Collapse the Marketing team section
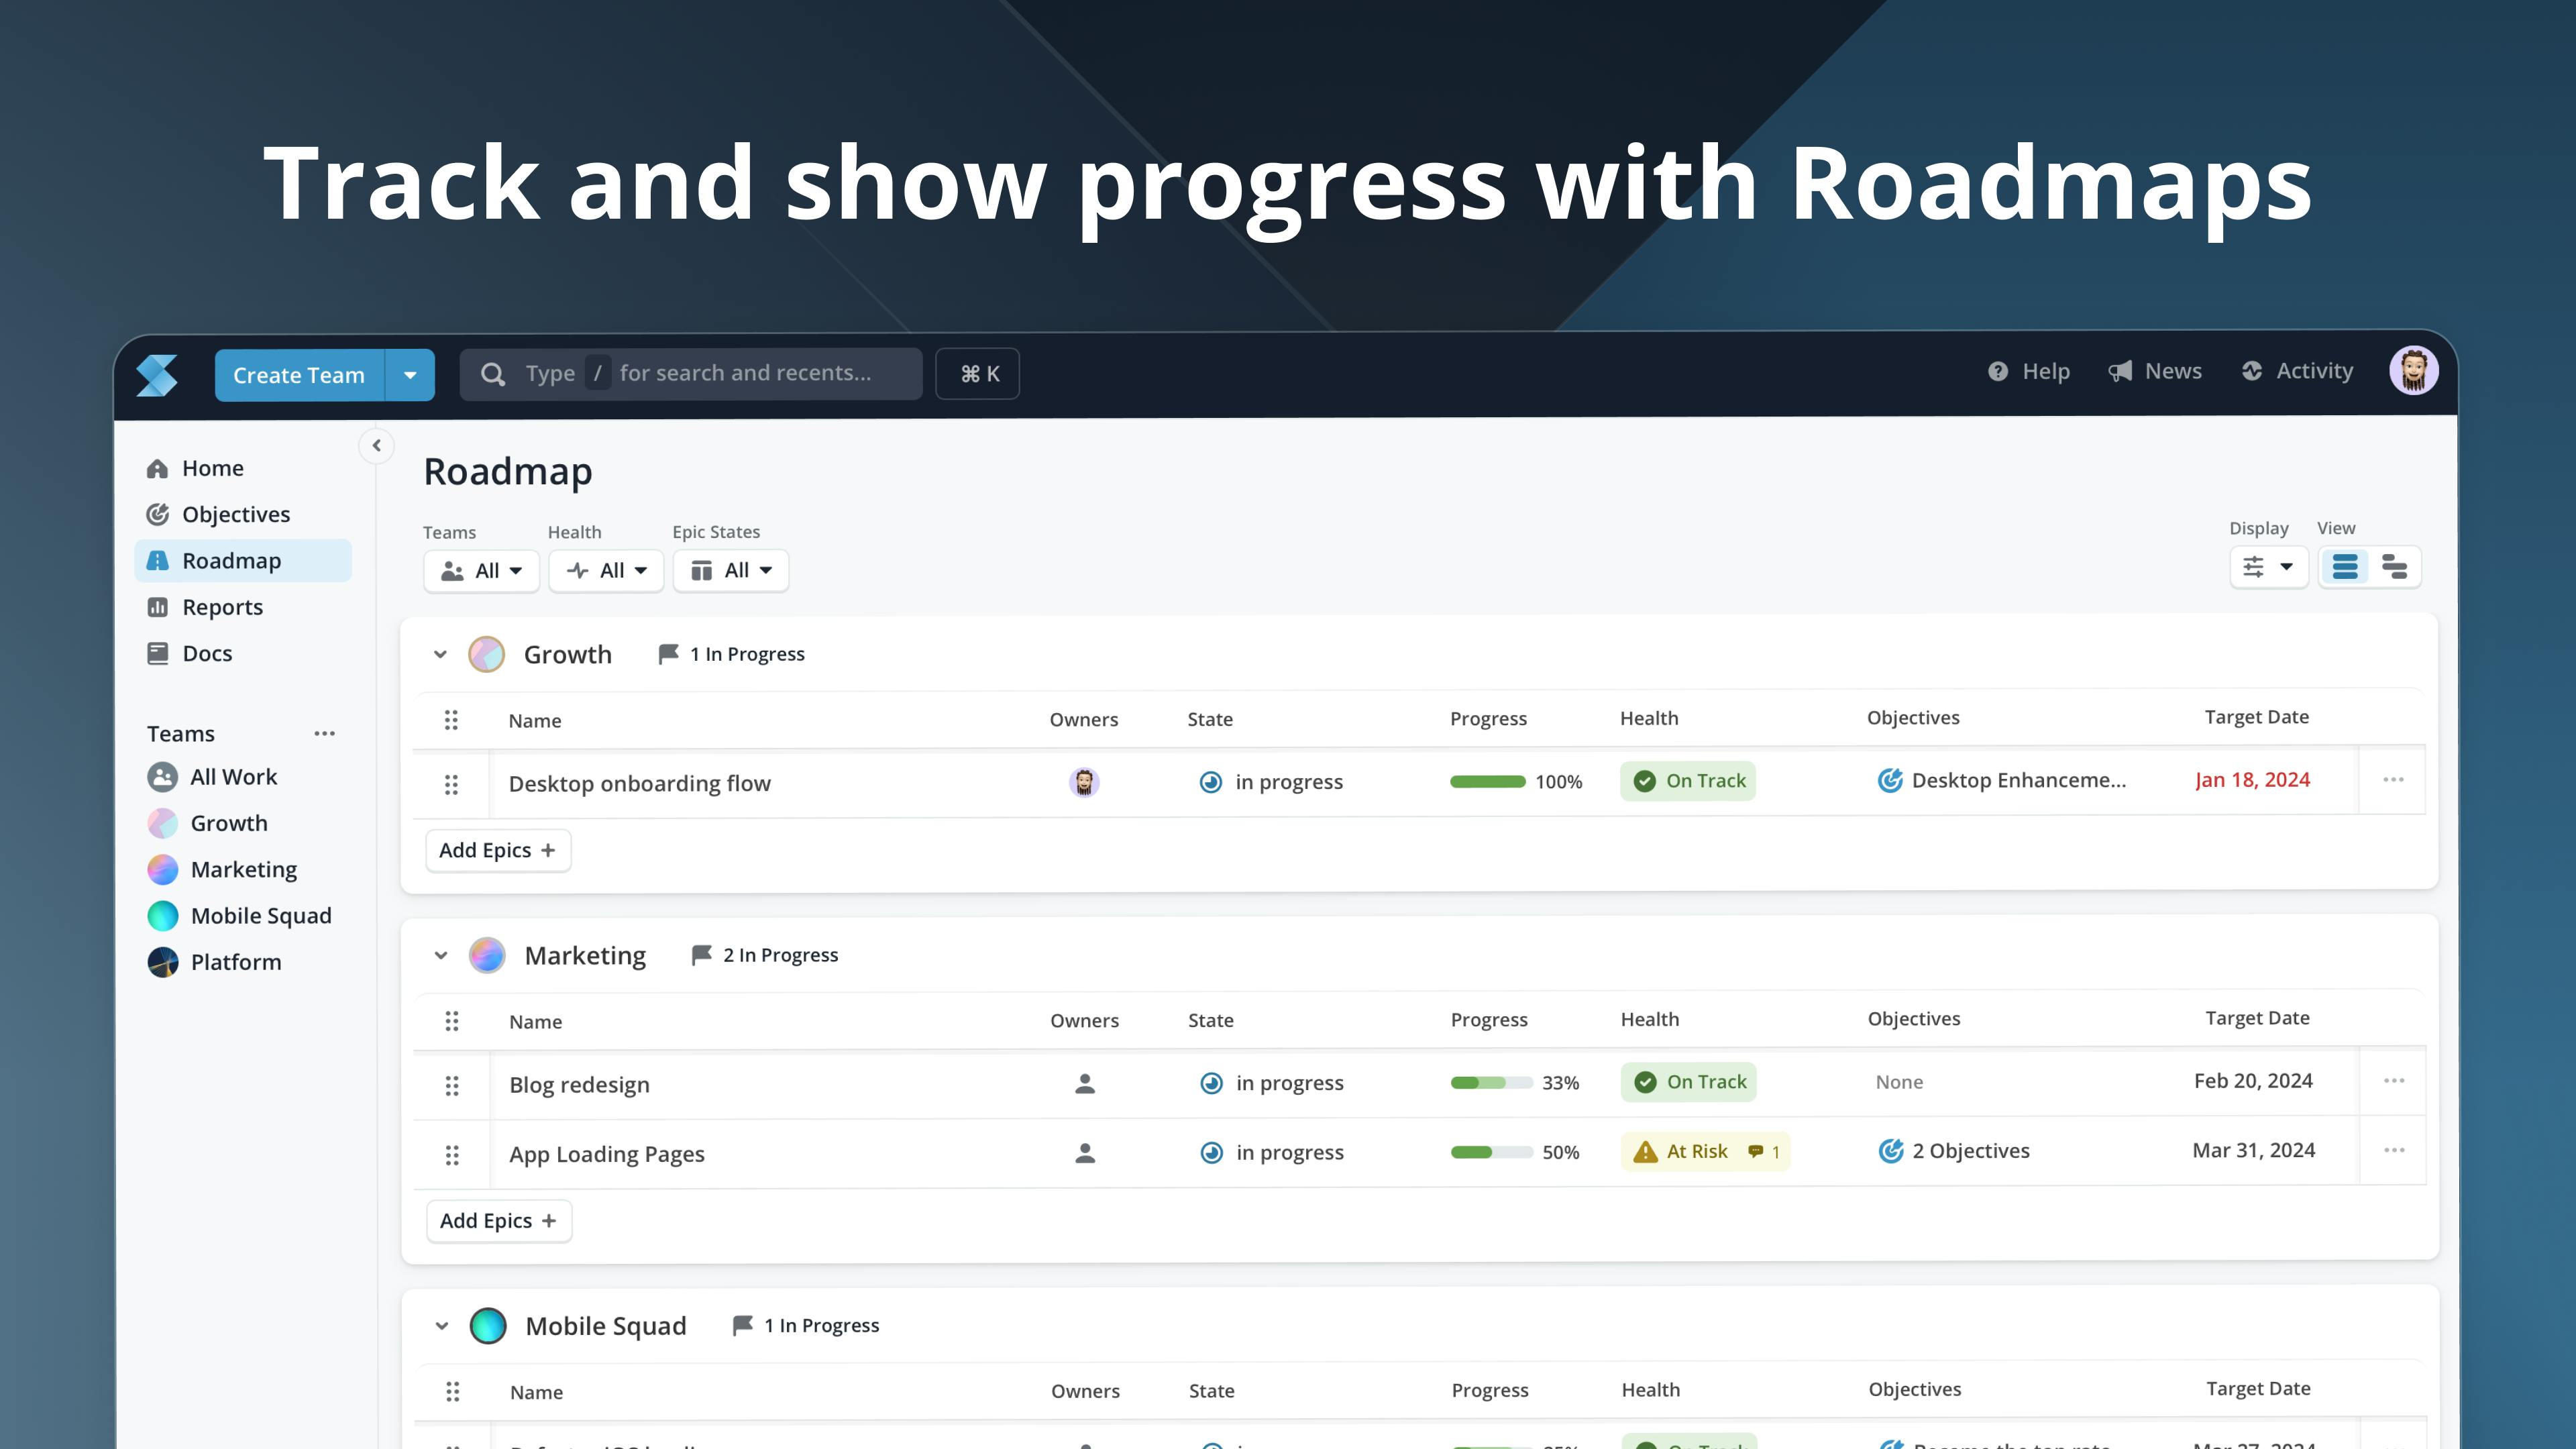2576x1449 pixels. point(441,956)
